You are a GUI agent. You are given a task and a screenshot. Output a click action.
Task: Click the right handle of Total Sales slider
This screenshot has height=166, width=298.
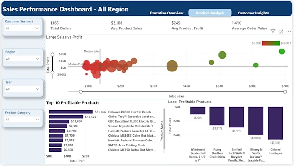point(285,92)
